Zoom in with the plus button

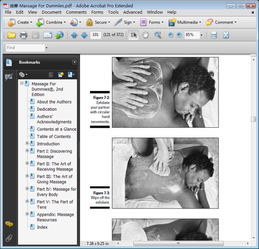pos(179,35)
